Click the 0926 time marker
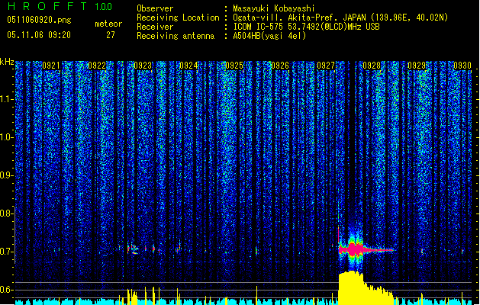Screen dimensions: 480x305 pyautogui.click(x=280, y=66)
